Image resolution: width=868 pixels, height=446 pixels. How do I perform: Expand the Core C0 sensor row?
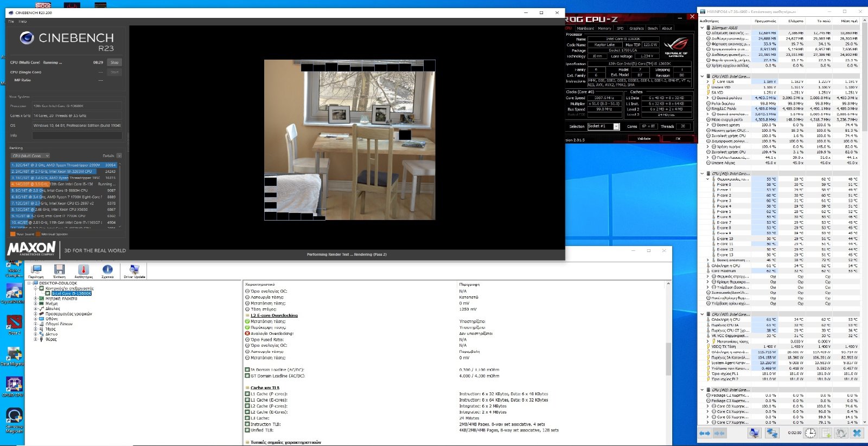707,406
